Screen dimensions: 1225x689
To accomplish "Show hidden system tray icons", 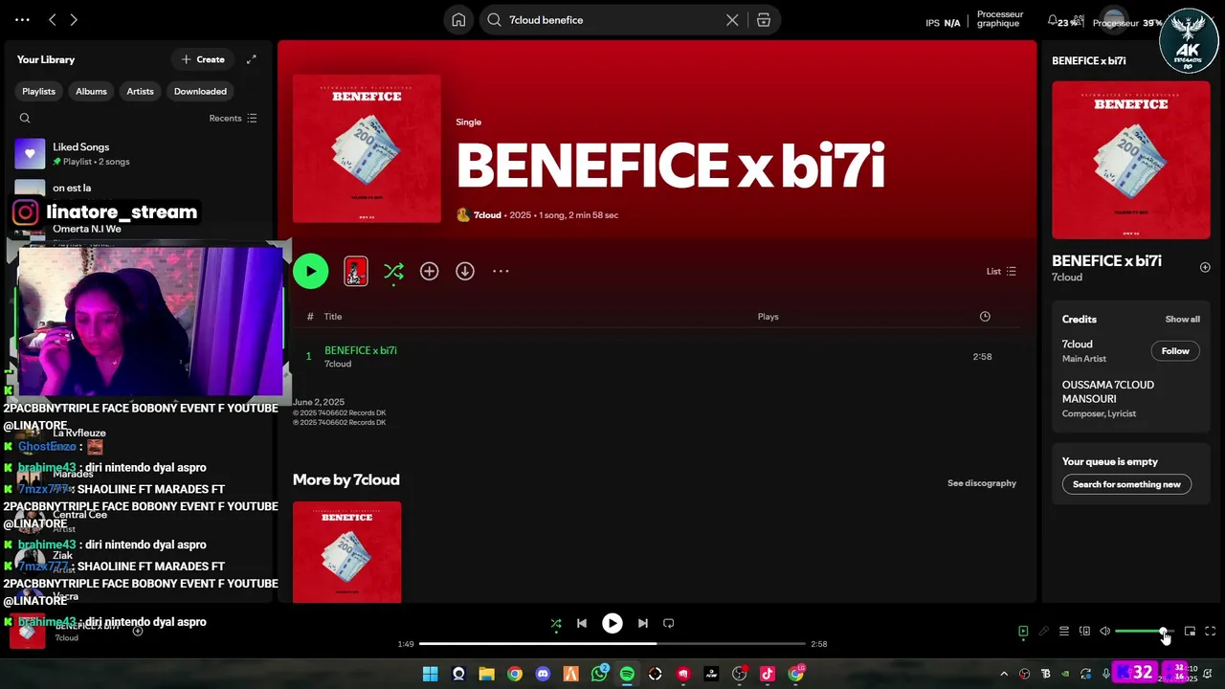I will point(1004,674).
